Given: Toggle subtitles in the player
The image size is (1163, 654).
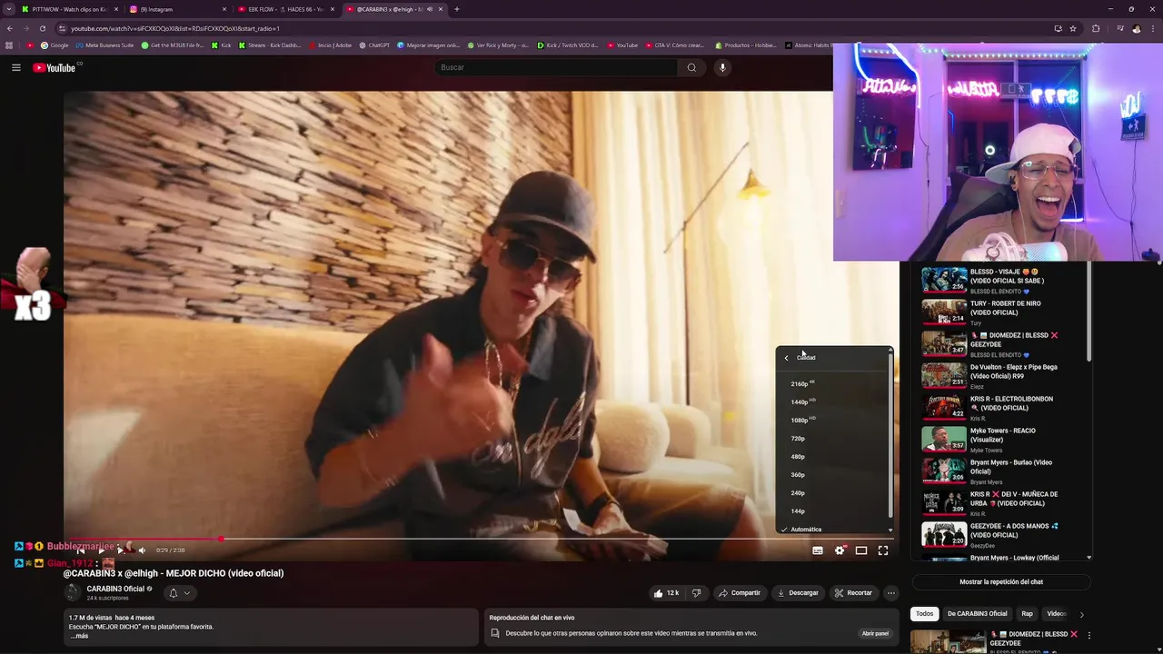Looking at the screenshot, I should (818, 550).
